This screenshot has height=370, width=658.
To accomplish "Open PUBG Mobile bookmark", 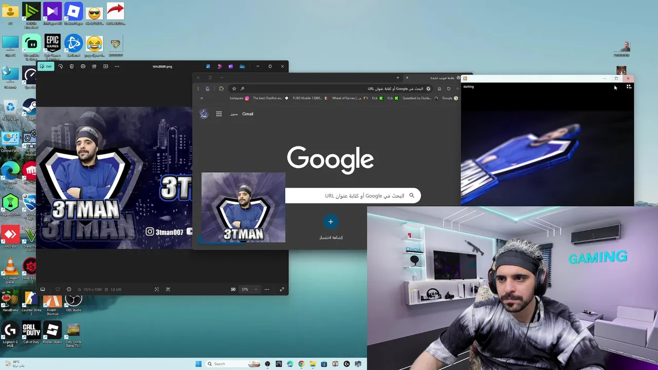I will (x=310, y=98).
